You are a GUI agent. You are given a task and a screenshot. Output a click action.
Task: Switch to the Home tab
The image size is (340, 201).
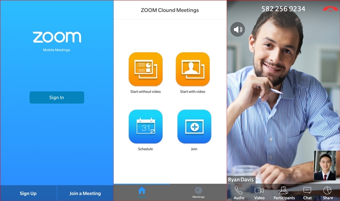(142, 192)
